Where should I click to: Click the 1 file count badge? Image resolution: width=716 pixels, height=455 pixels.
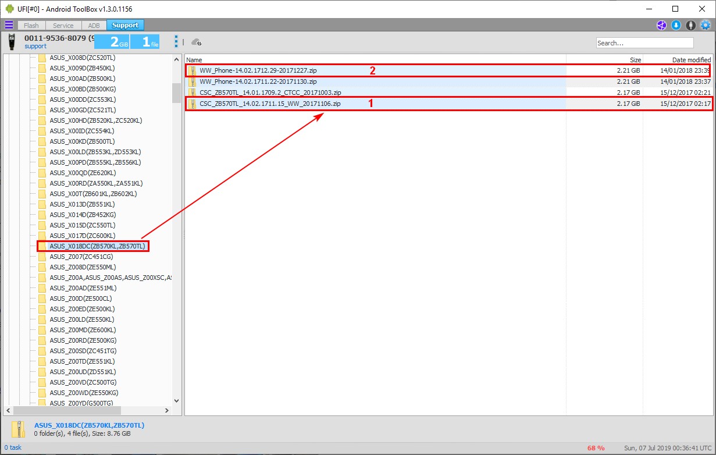coord(144,42)
